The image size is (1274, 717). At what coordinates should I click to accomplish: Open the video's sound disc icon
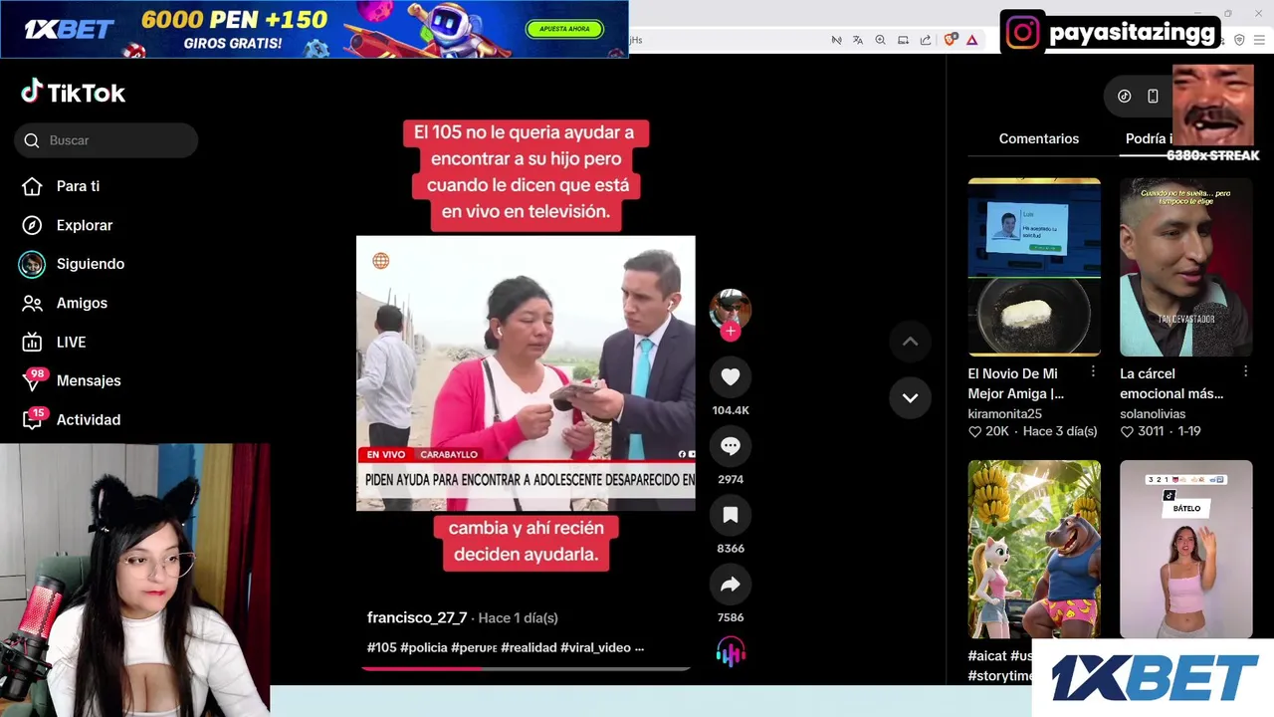pyautogui.click(x=731, y=653)
